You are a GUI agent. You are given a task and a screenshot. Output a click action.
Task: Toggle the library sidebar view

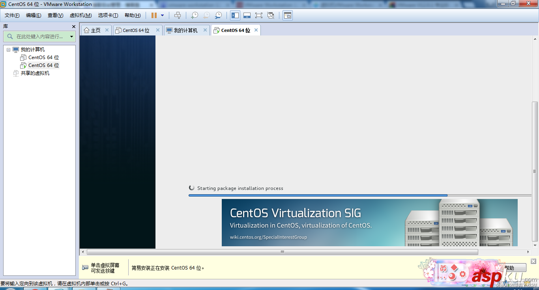tap(235, 15)
